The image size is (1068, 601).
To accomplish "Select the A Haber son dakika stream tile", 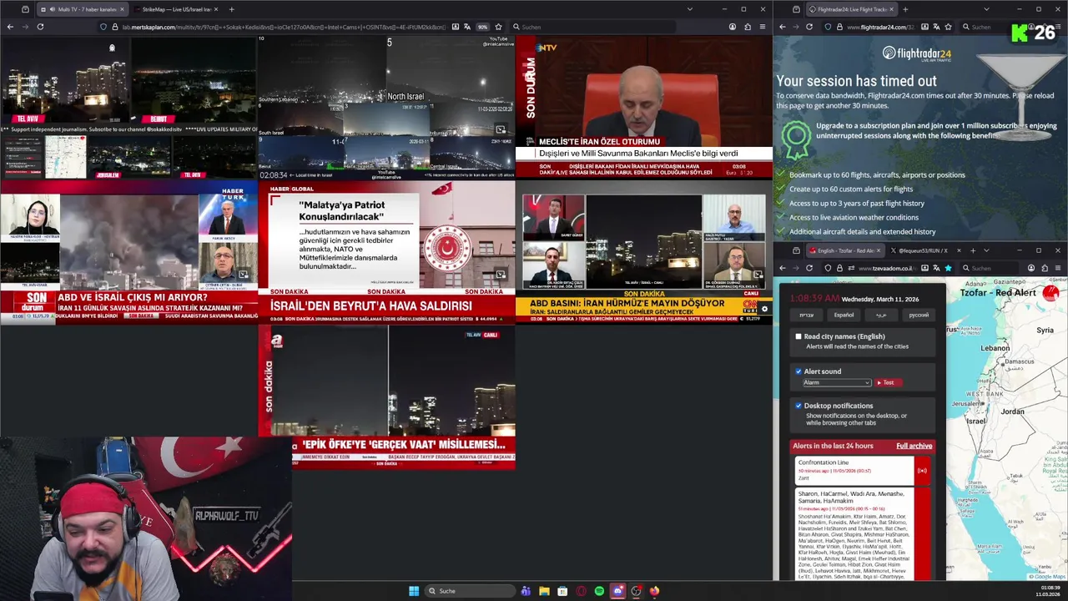I will [386, 396].
